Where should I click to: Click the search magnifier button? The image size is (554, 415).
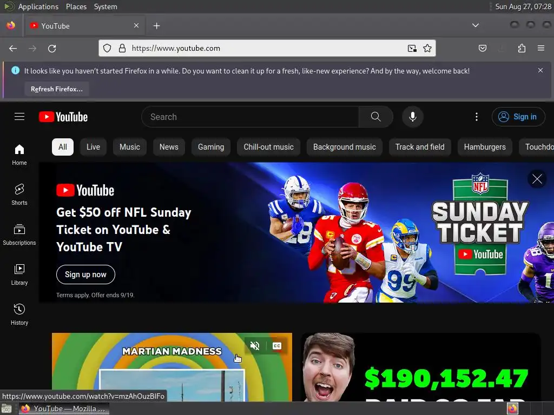pyautogui.click(x=375, y=117)
